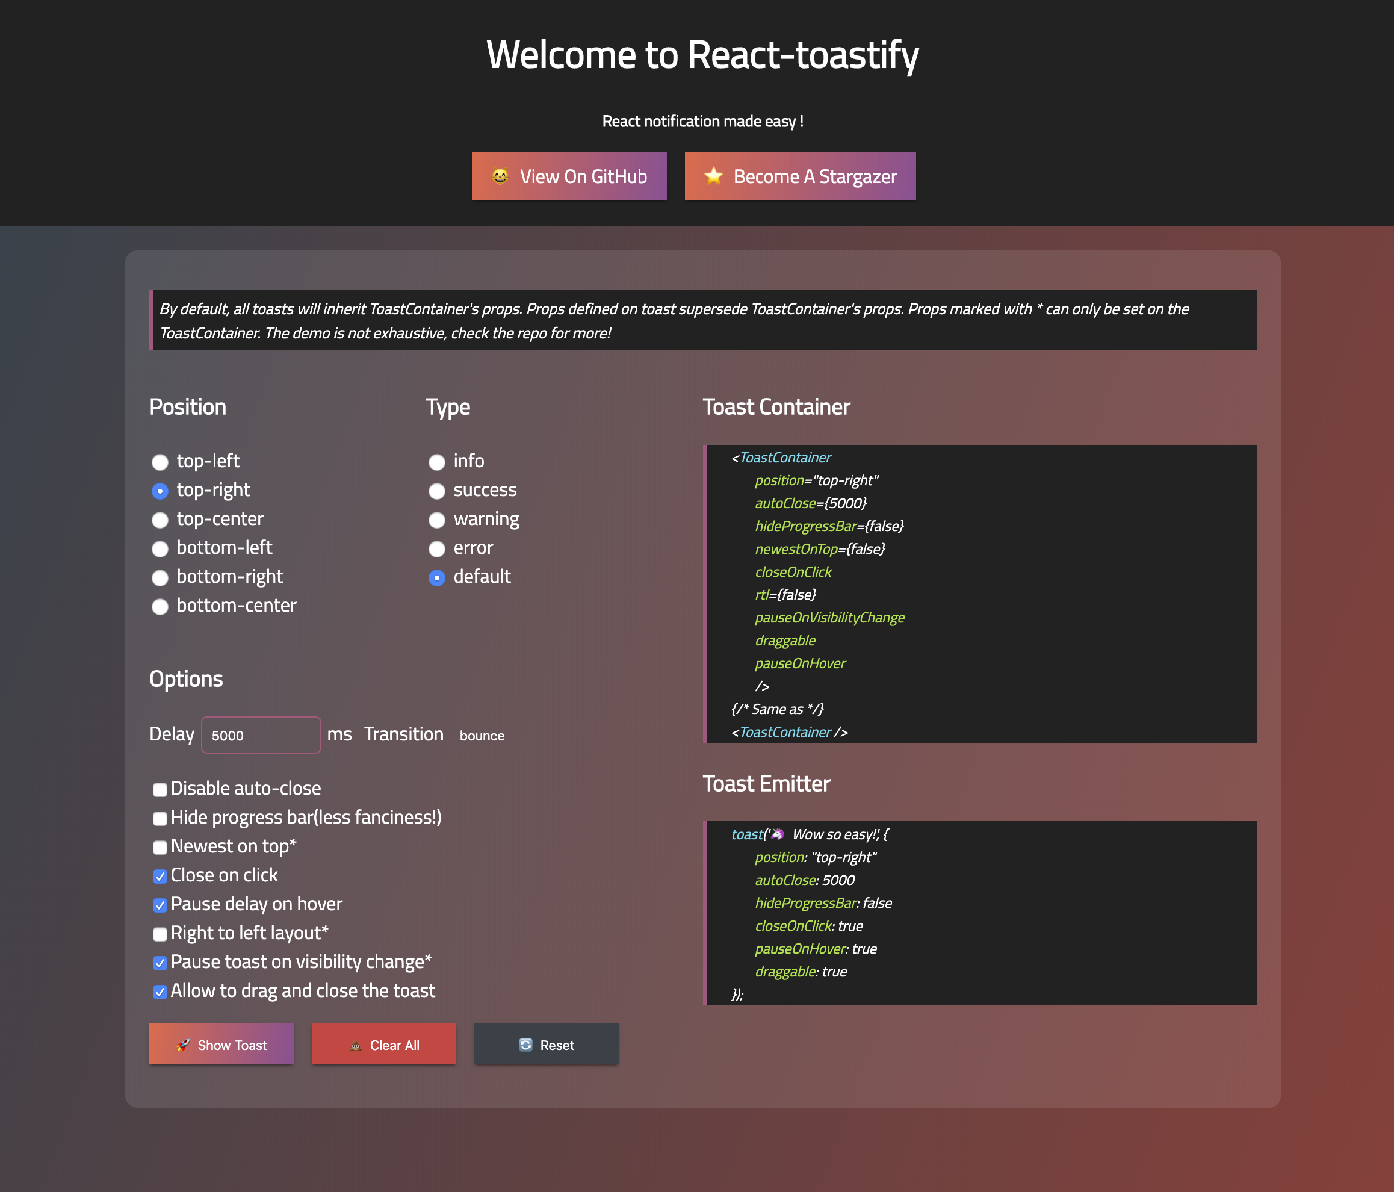The image size is (1394, 1192).
Task: Click the 'Options' section heading
Action: coord(186,679)
